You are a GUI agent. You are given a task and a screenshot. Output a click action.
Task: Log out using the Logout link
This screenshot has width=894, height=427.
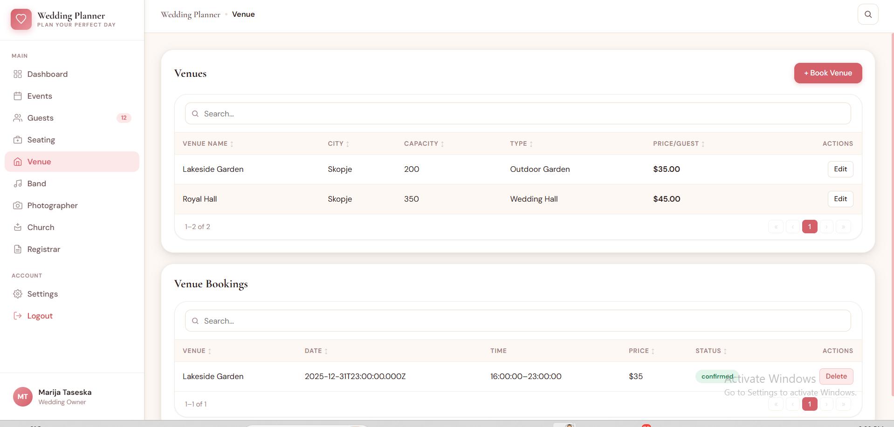40,316
